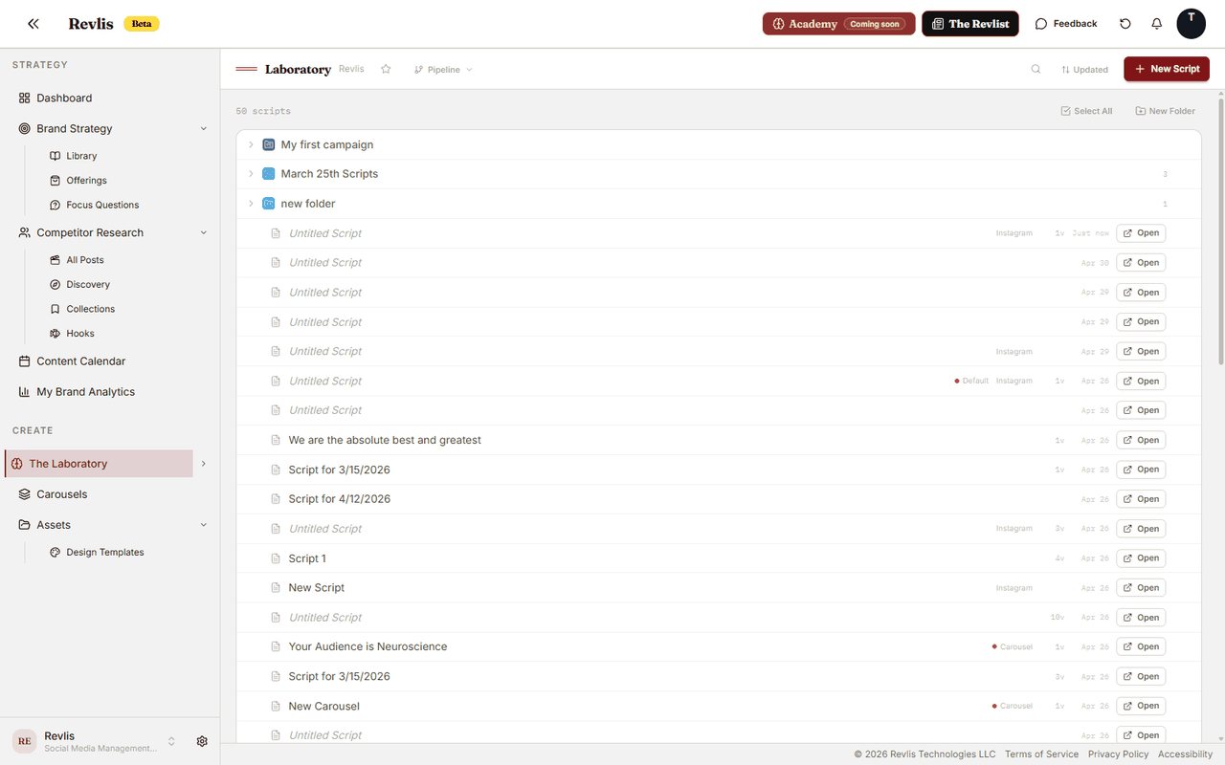
Task: Open Privacy Policy link
Action: [1118, 754]
